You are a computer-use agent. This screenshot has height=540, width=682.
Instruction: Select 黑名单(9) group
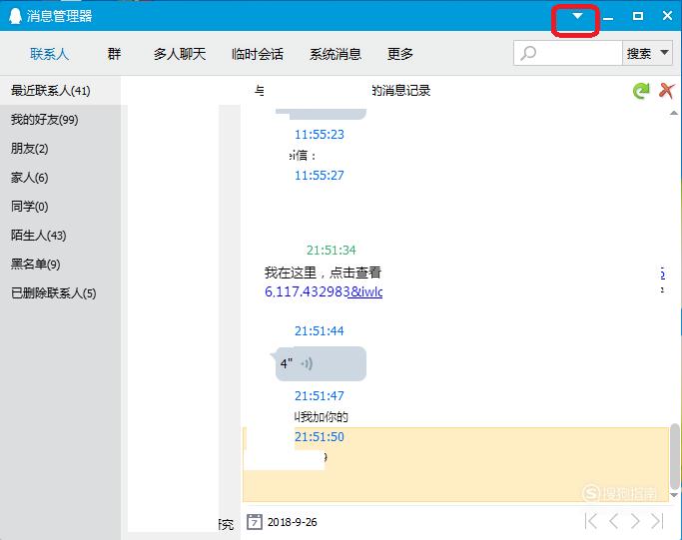click(x=60, y=265)
